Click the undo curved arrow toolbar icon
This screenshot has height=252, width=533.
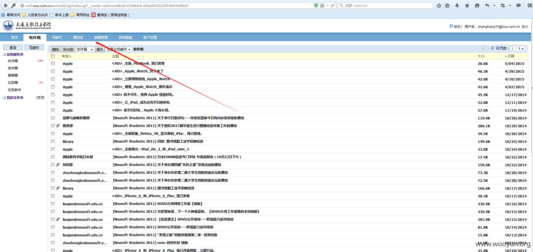click(x=487, y=6)
